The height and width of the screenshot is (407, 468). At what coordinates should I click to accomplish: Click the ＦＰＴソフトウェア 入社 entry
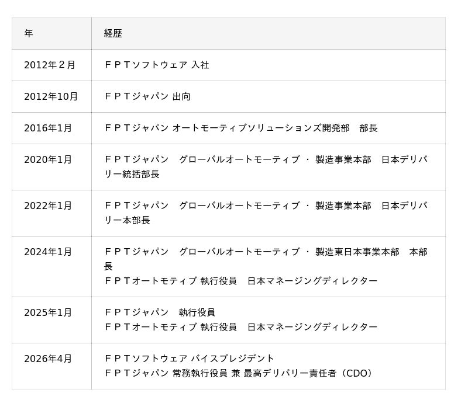156,65
